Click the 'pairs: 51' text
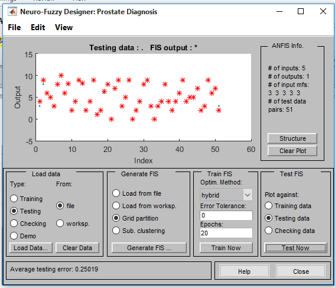 (280, 109)
